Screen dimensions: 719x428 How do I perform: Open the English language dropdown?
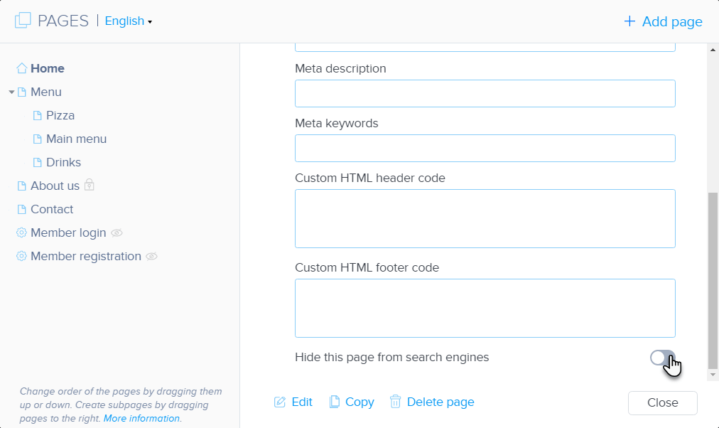128,21
